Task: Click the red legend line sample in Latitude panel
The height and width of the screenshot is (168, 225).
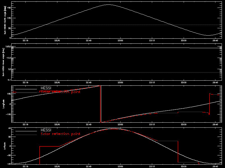Action: coord(26,135)
